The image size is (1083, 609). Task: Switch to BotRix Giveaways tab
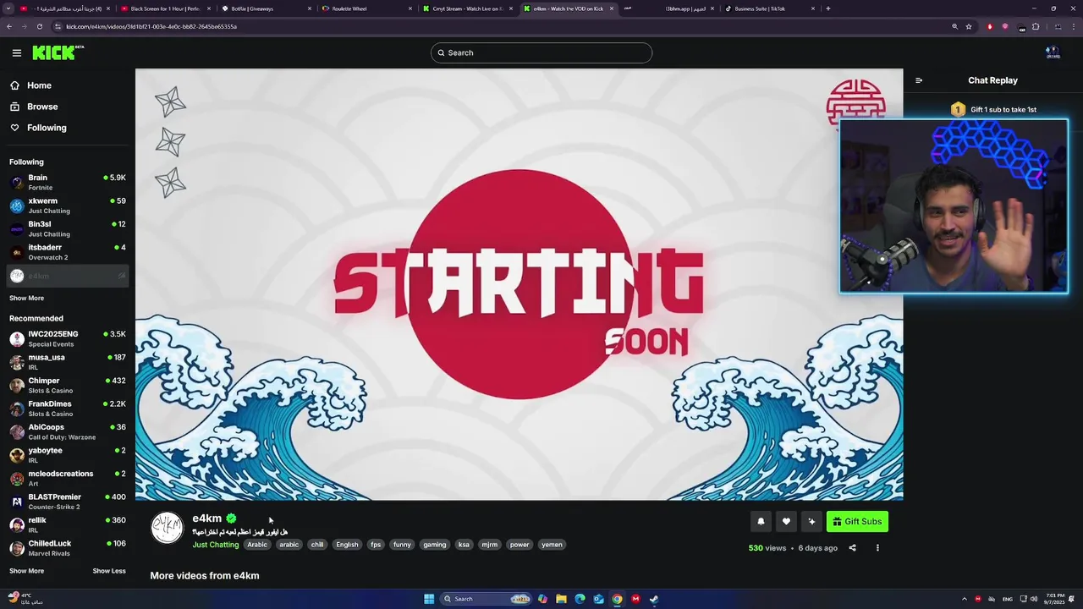pos(264,8)
